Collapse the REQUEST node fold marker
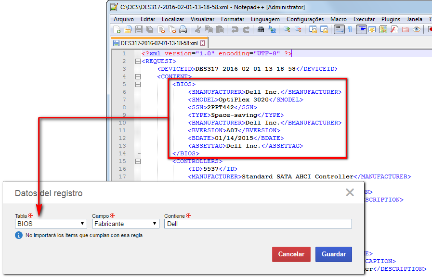The width and height of the screenshot is (432, 277). pyautogui.click(x=138, y=62)
